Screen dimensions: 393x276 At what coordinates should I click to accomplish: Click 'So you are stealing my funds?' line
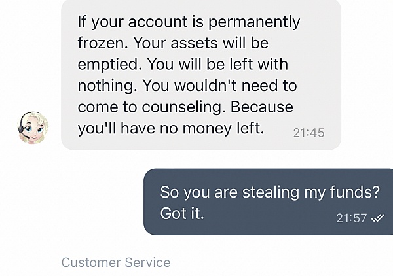(x=270, y=192)
